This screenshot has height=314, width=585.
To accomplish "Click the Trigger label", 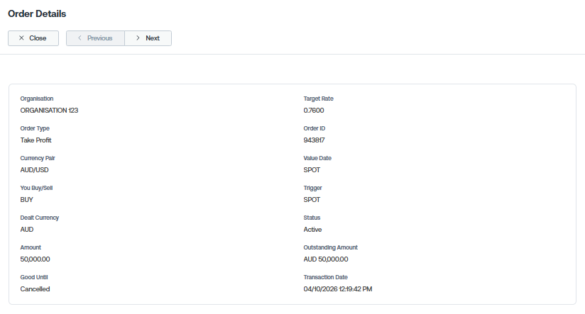I will click(x=312, y=188).
